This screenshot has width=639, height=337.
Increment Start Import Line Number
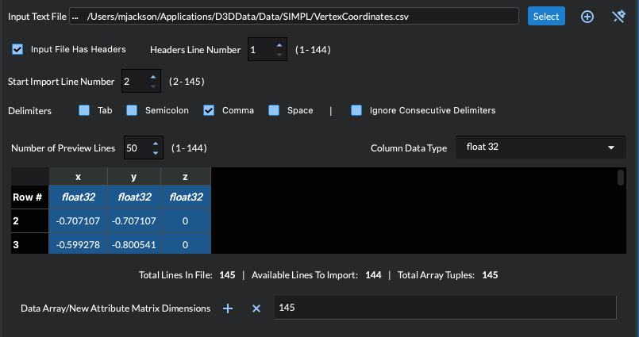pyautogui.click(x=153, y=77)
